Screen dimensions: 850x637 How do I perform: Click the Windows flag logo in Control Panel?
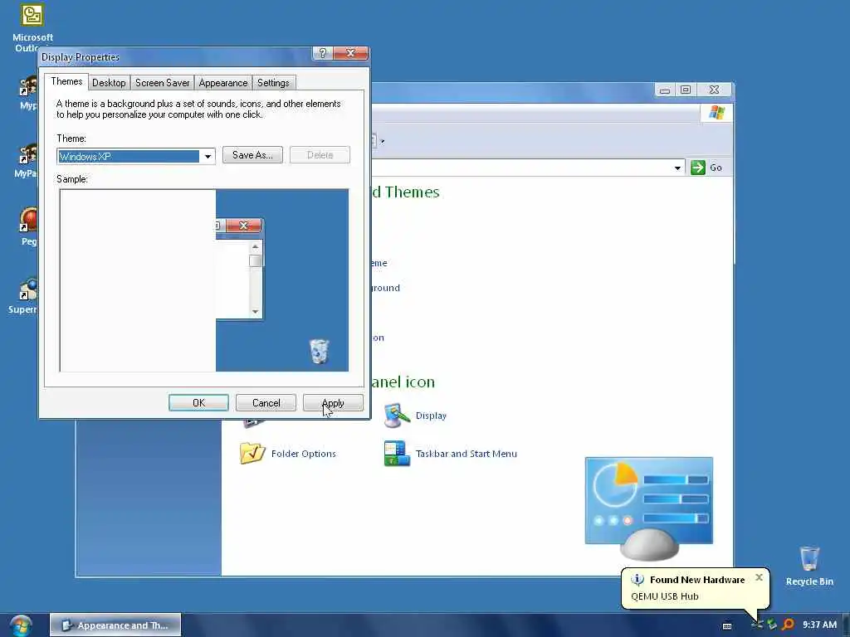[x=716, y=113]
